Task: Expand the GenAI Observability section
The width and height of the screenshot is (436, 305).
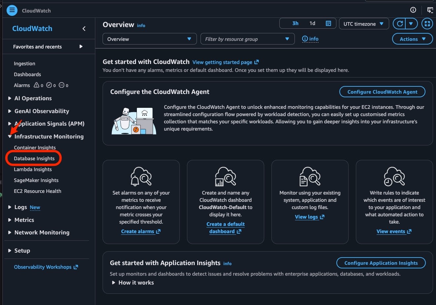Action: point(10,111)
